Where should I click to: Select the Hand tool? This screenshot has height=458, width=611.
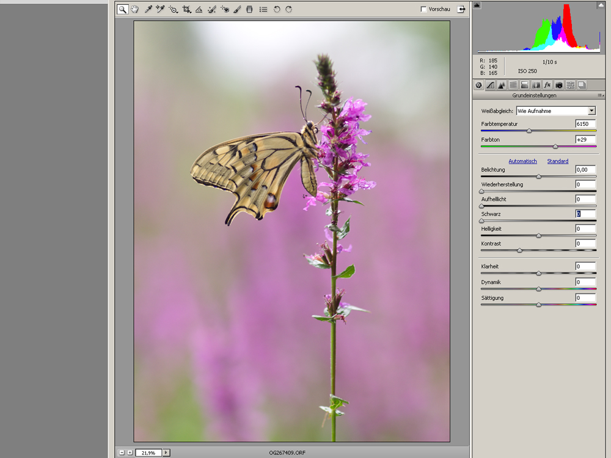(x=134, y=9)
